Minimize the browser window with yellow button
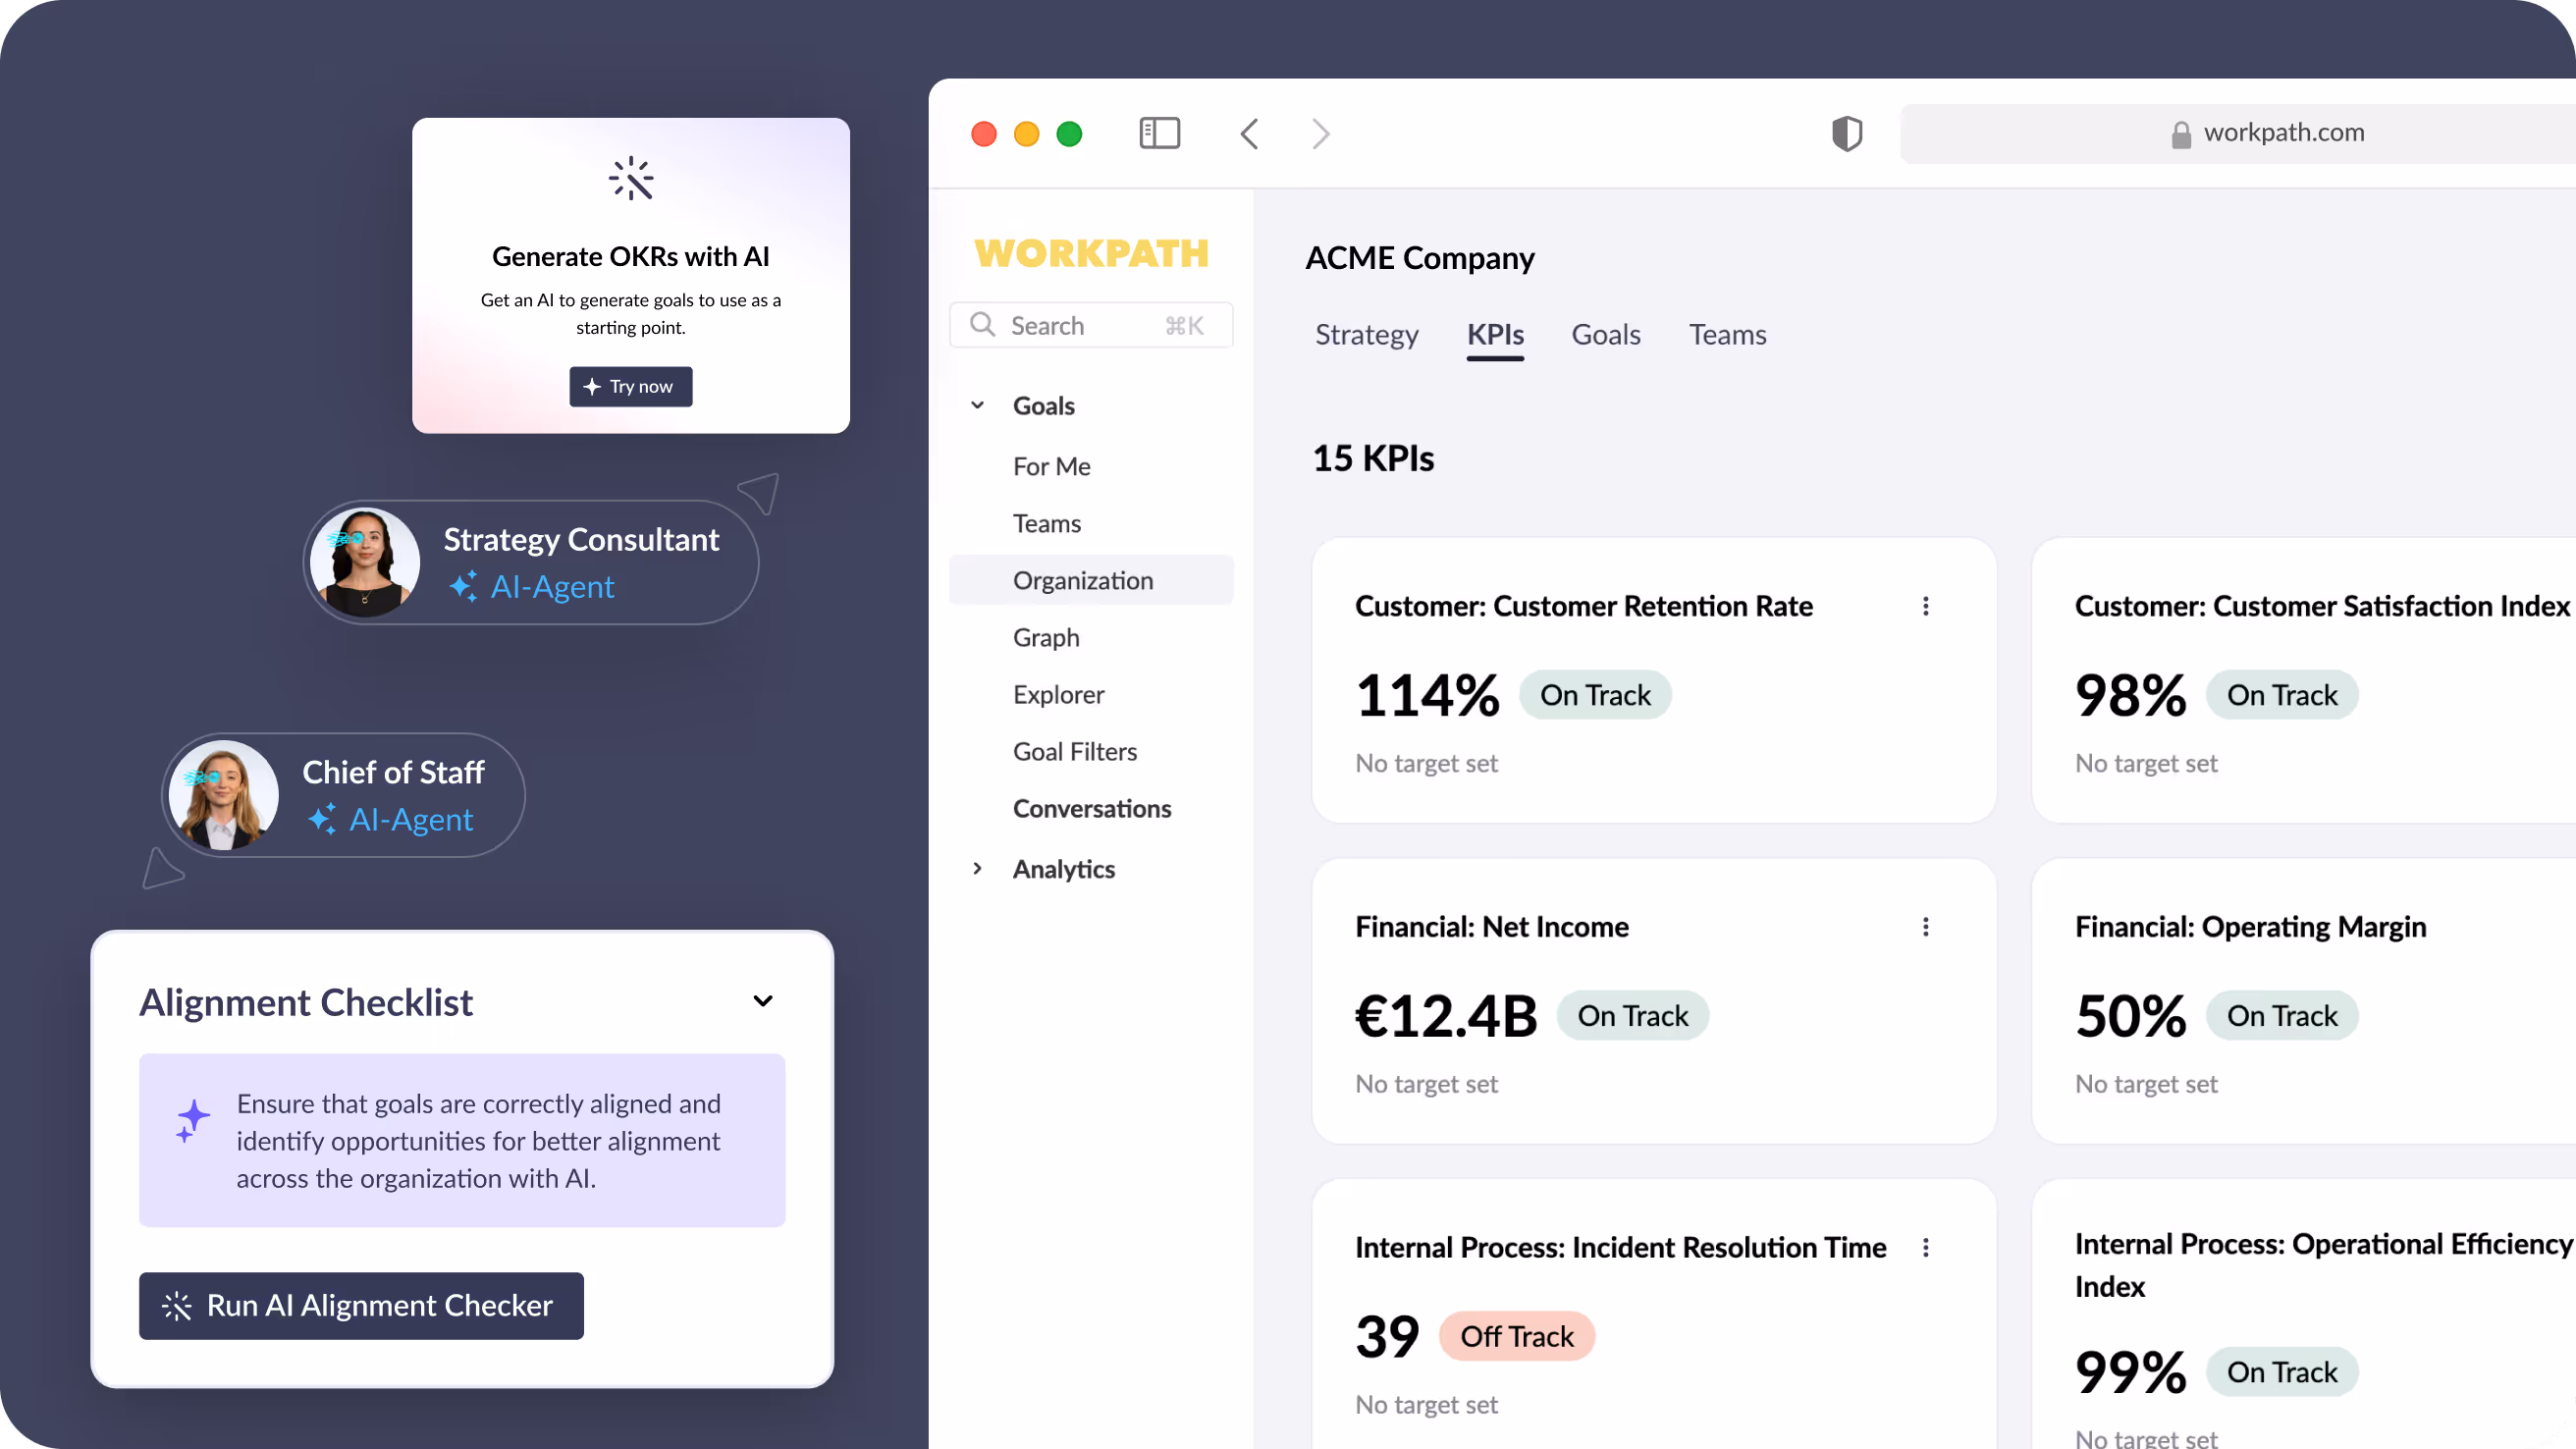The height and width of the screenshot is (1449, 2576). (1027, 133)
